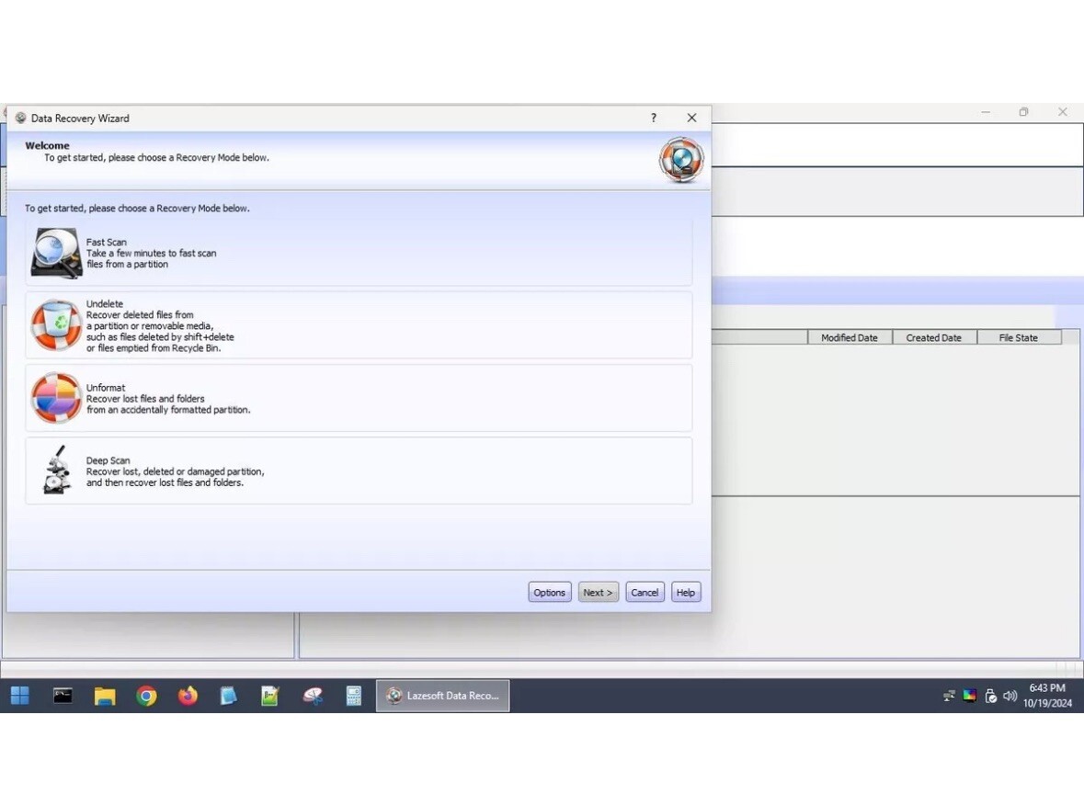Click the File State column header
Image resolution: width=1084 pixels, height=794 pixels.
tap(1018, 337)
